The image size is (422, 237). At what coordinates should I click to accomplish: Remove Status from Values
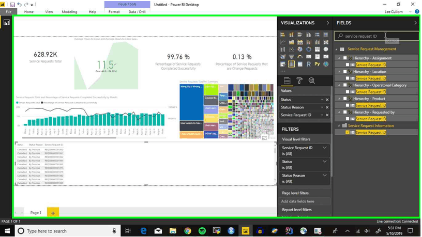327,100
